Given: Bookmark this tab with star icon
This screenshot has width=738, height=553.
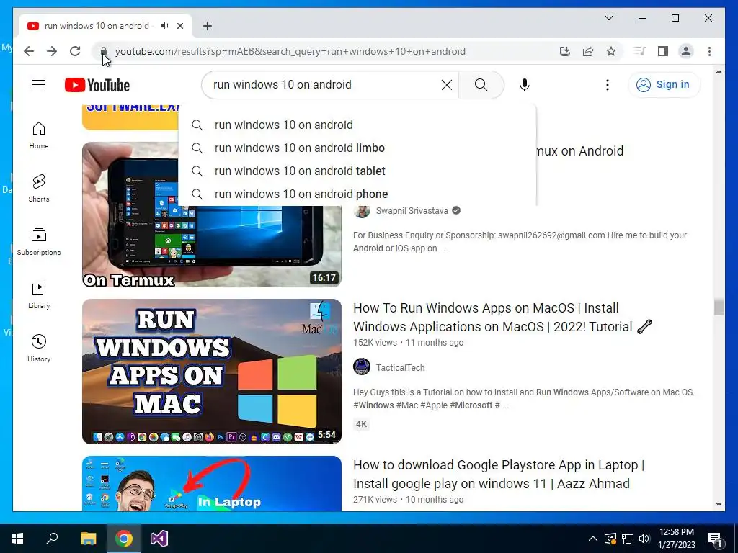Looking at the screenshot, I should (x=611, y=51).
